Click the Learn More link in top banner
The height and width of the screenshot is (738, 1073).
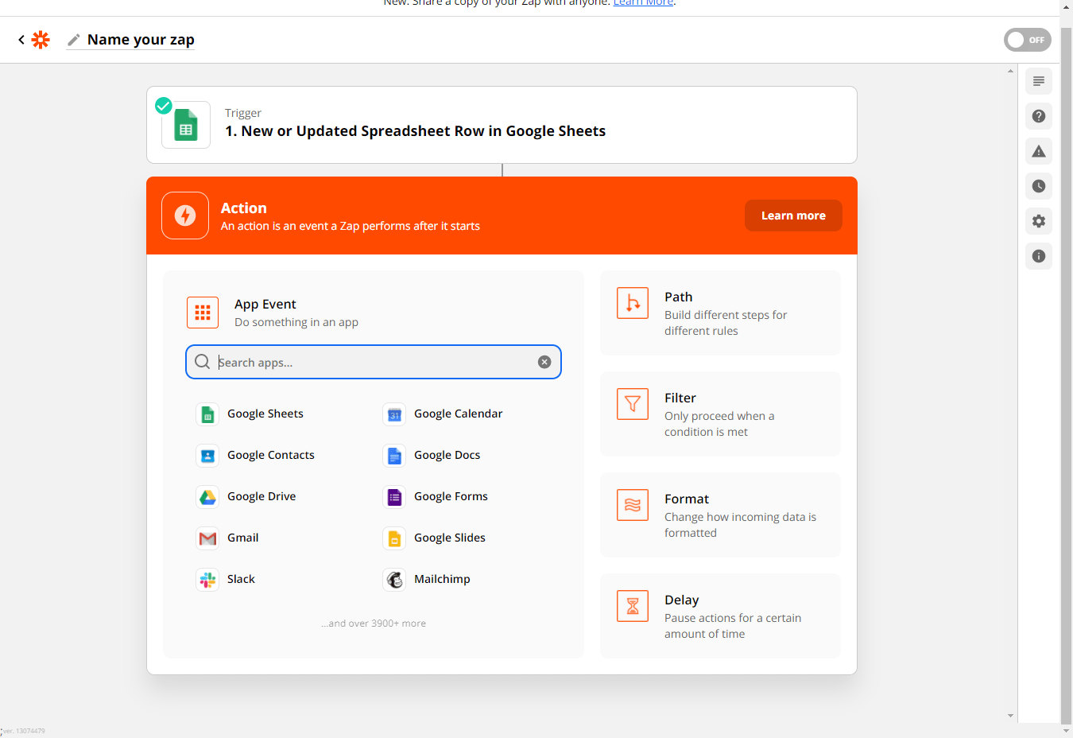[x=643, y=3]
